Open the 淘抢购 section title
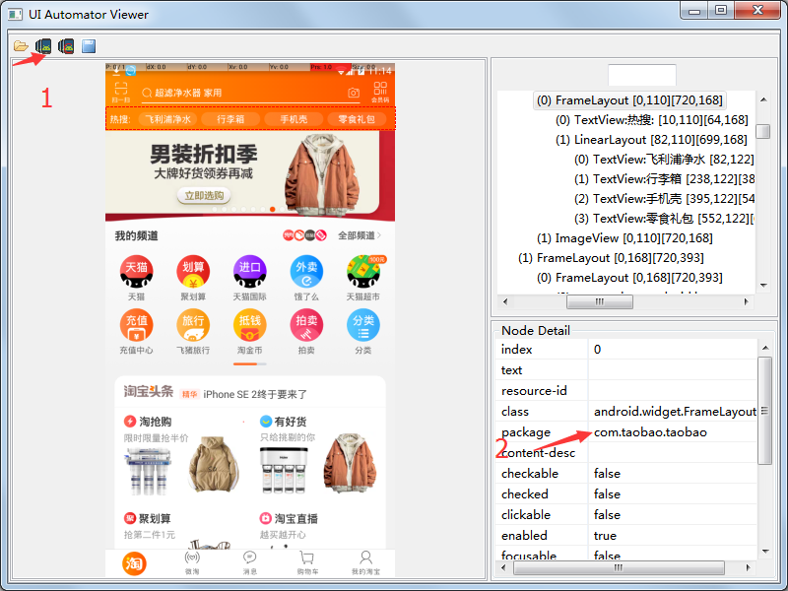 (156, 422)
